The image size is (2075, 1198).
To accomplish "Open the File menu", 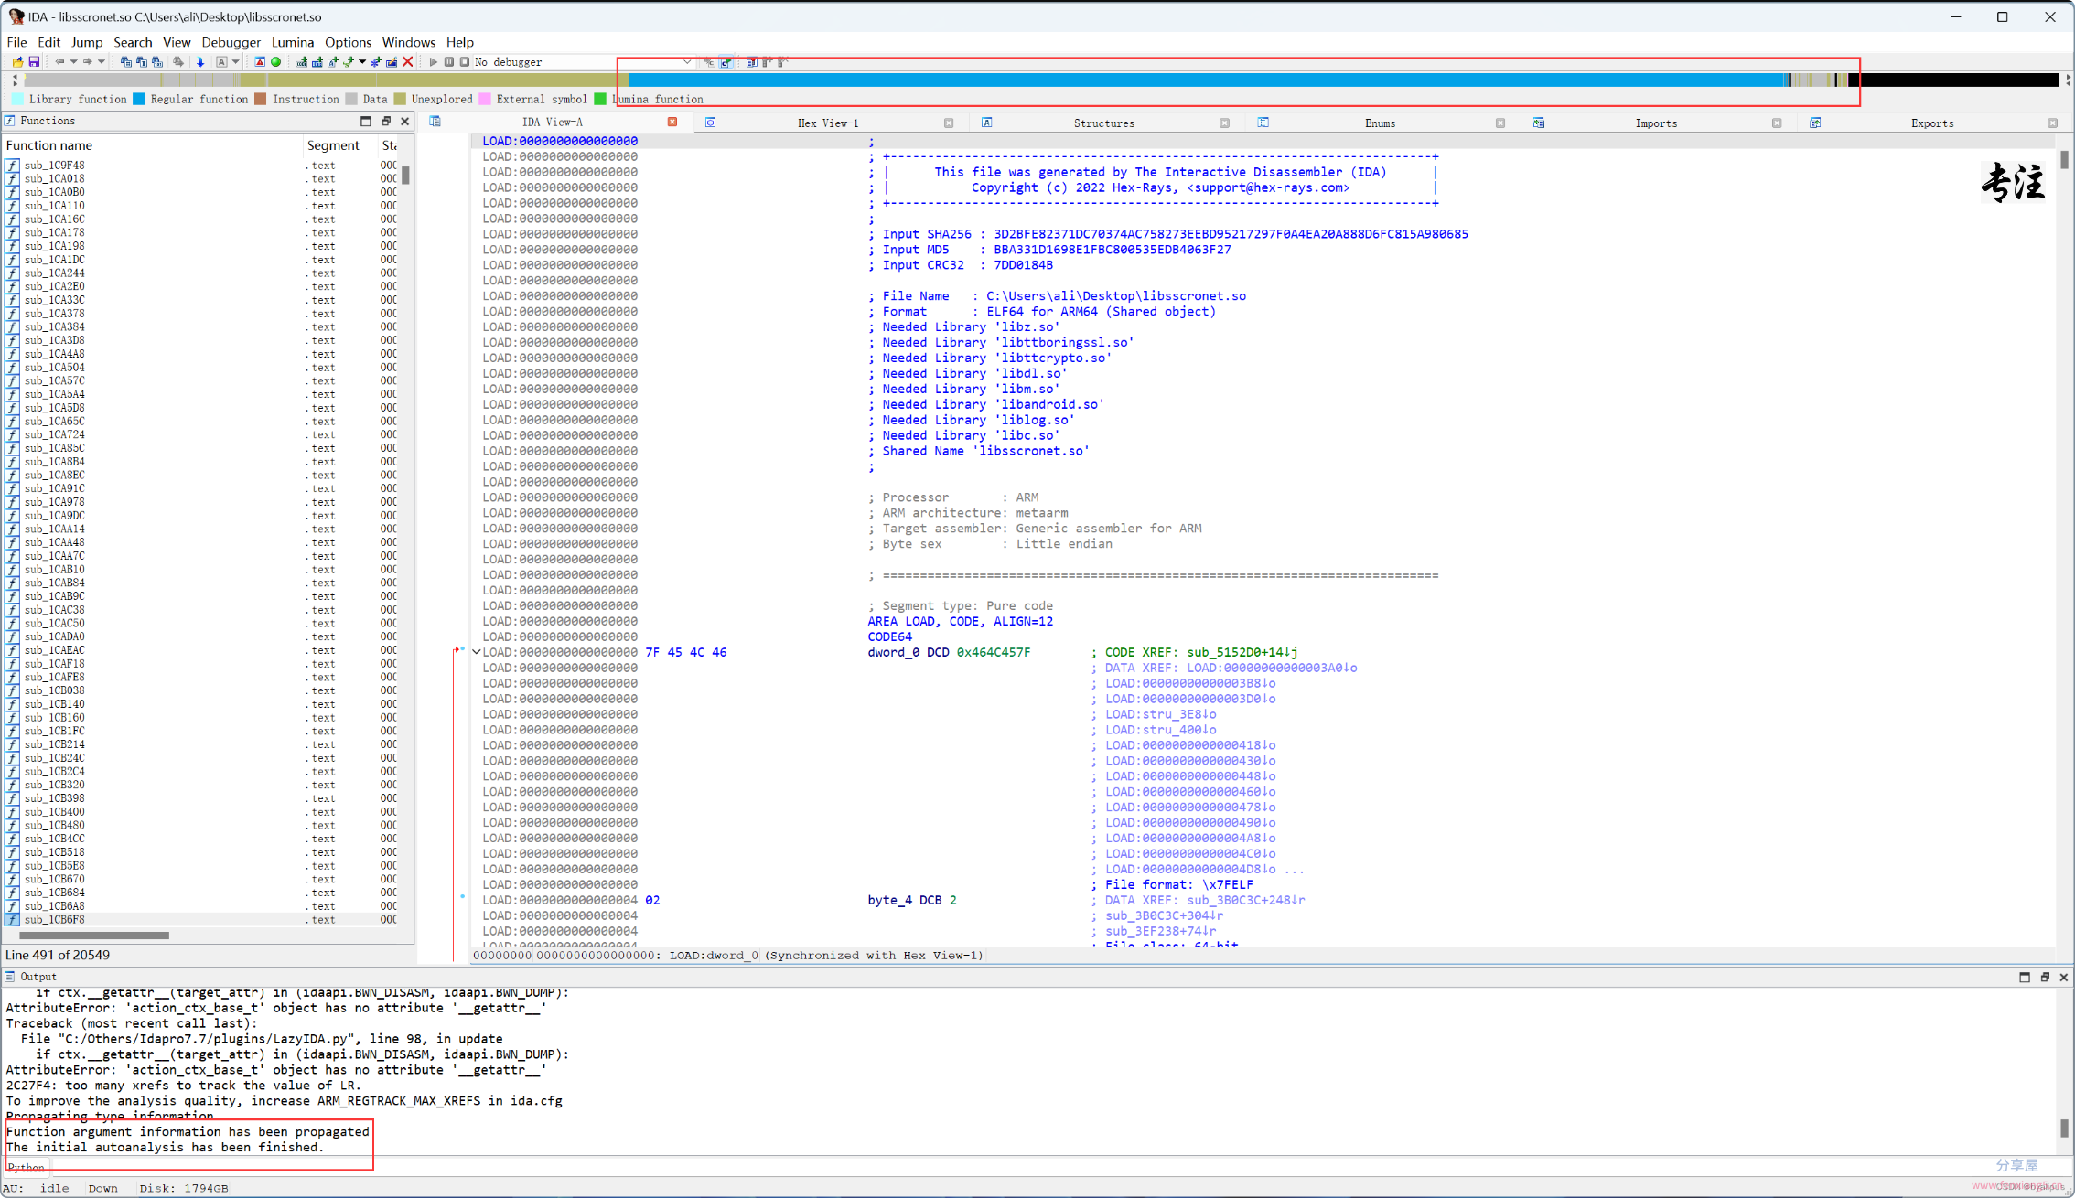I will (x=16, y=42).
